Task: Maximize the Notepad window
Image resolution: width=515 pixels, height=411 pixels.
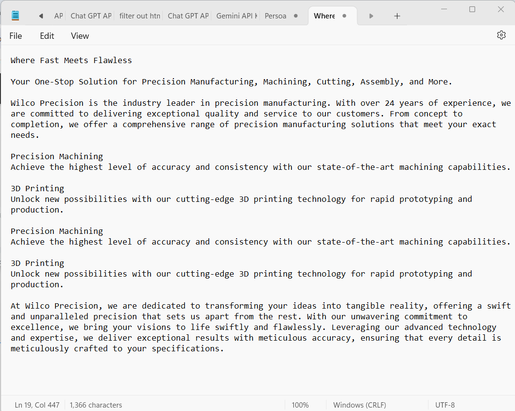Action: pos(472,9)
